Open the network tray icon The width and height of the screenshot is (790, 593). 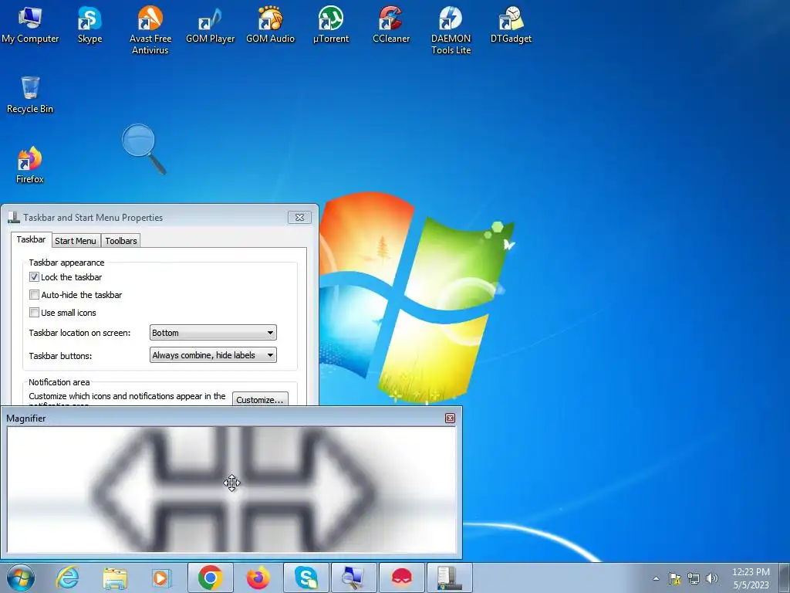pos(694,578)
